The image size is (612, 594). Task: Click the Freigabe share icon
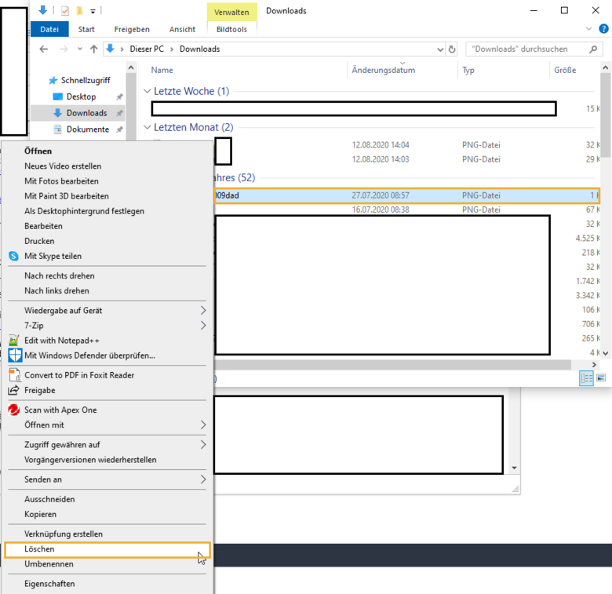click(x=13, y=390)
